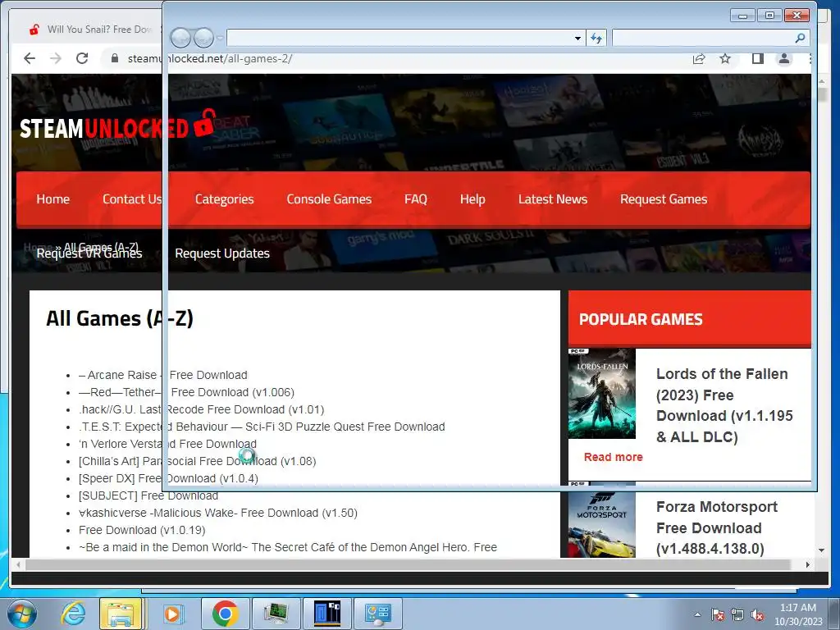Image resolution: width=840 pixels, height=630 pixels.
Task: Open the Request Games menu item
Action: (664, 199)
